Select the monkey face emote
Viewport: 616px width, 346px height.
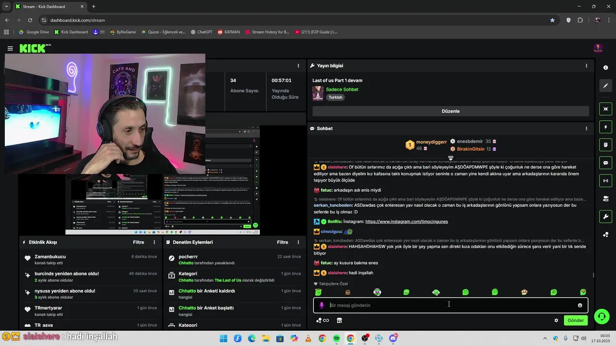coord(524,292)
